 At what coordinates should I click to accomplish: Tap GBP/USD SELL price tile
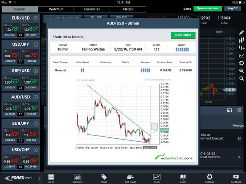coord(12,80)
